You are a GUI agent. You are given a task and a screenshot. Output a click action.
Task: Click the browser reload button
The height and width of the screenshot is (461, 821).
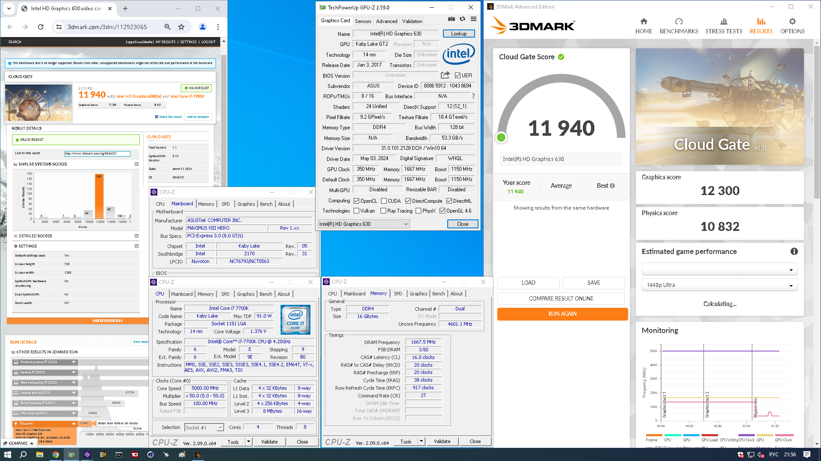point(41,27)
